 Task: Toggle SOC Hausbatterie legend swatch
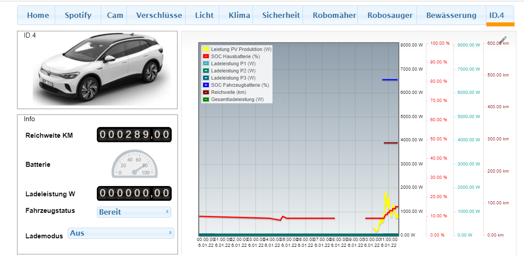(x=206, y=56)
